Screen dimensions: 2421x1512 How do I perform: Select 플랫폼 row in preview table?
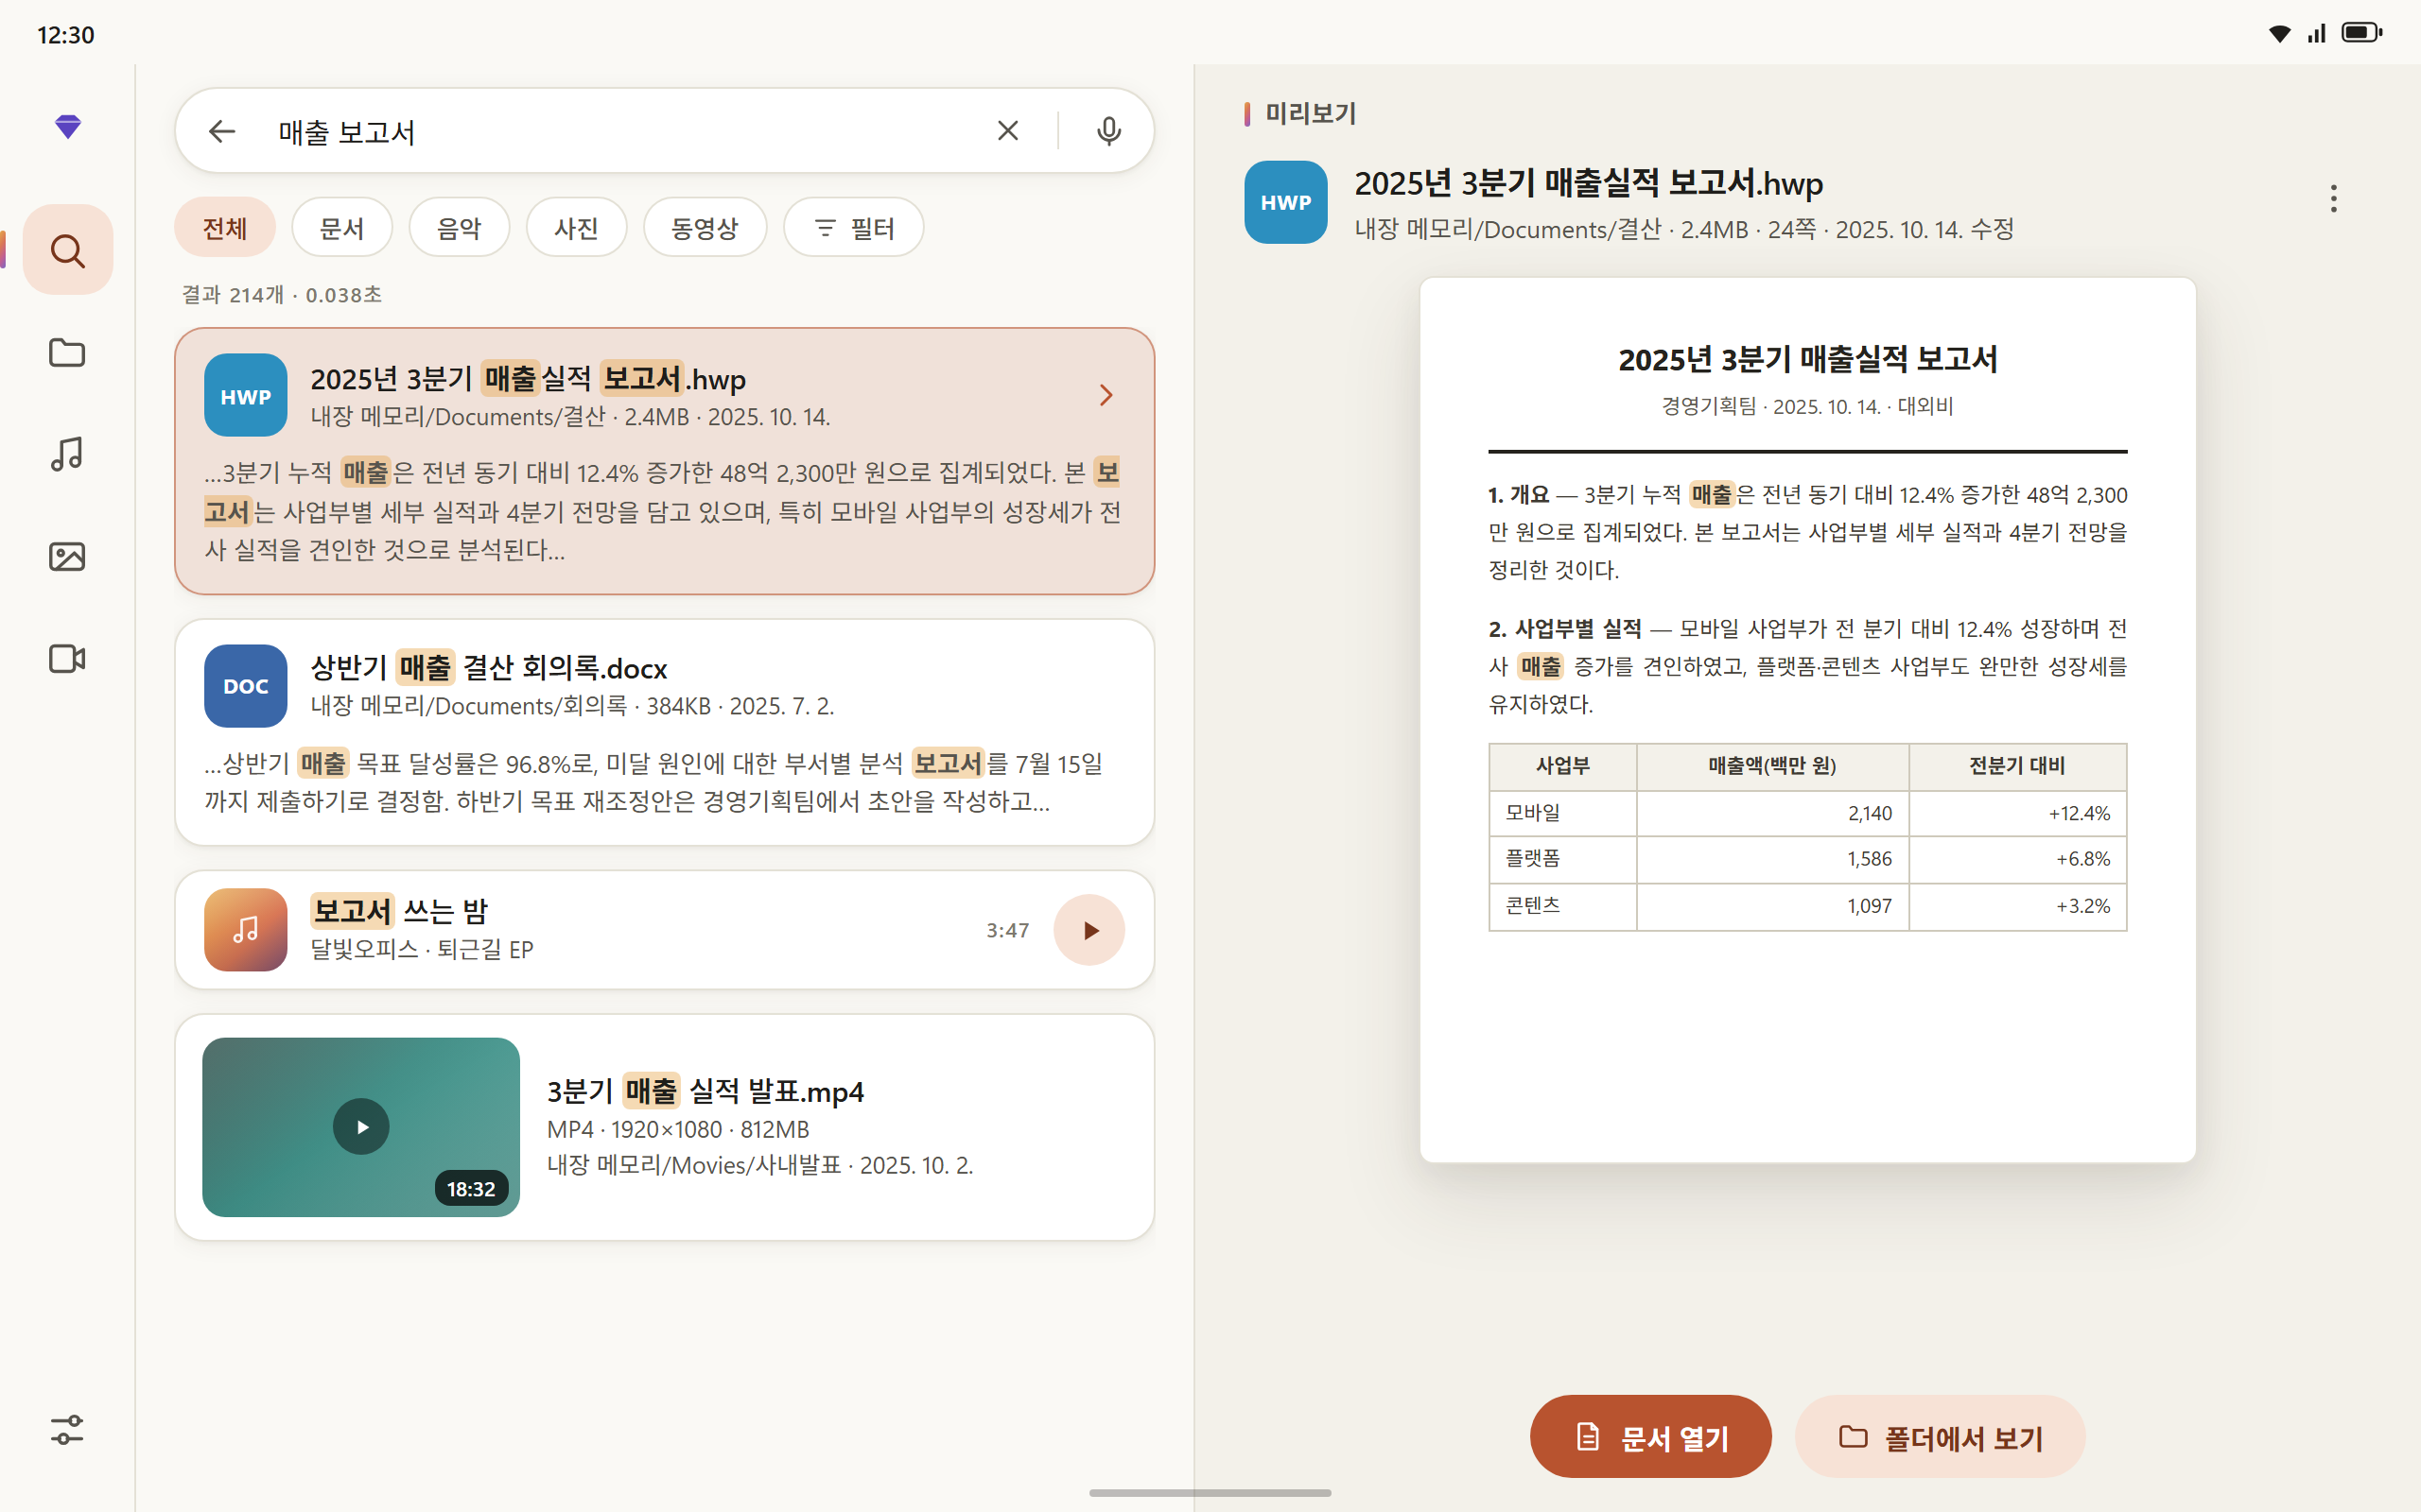1808,859
